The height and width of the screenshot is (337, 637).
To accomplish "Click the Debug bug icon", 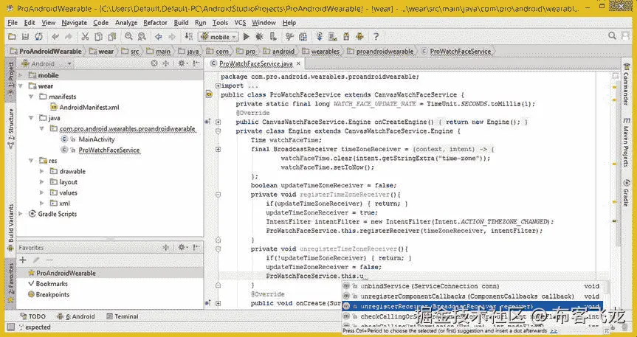I will point(259,37).
